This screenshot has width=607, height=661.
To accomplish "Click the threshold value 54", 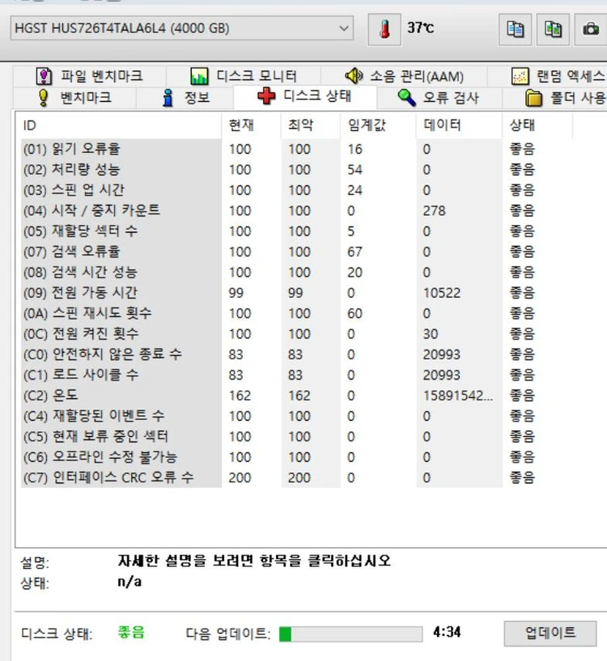I will (x=354, y=169).
